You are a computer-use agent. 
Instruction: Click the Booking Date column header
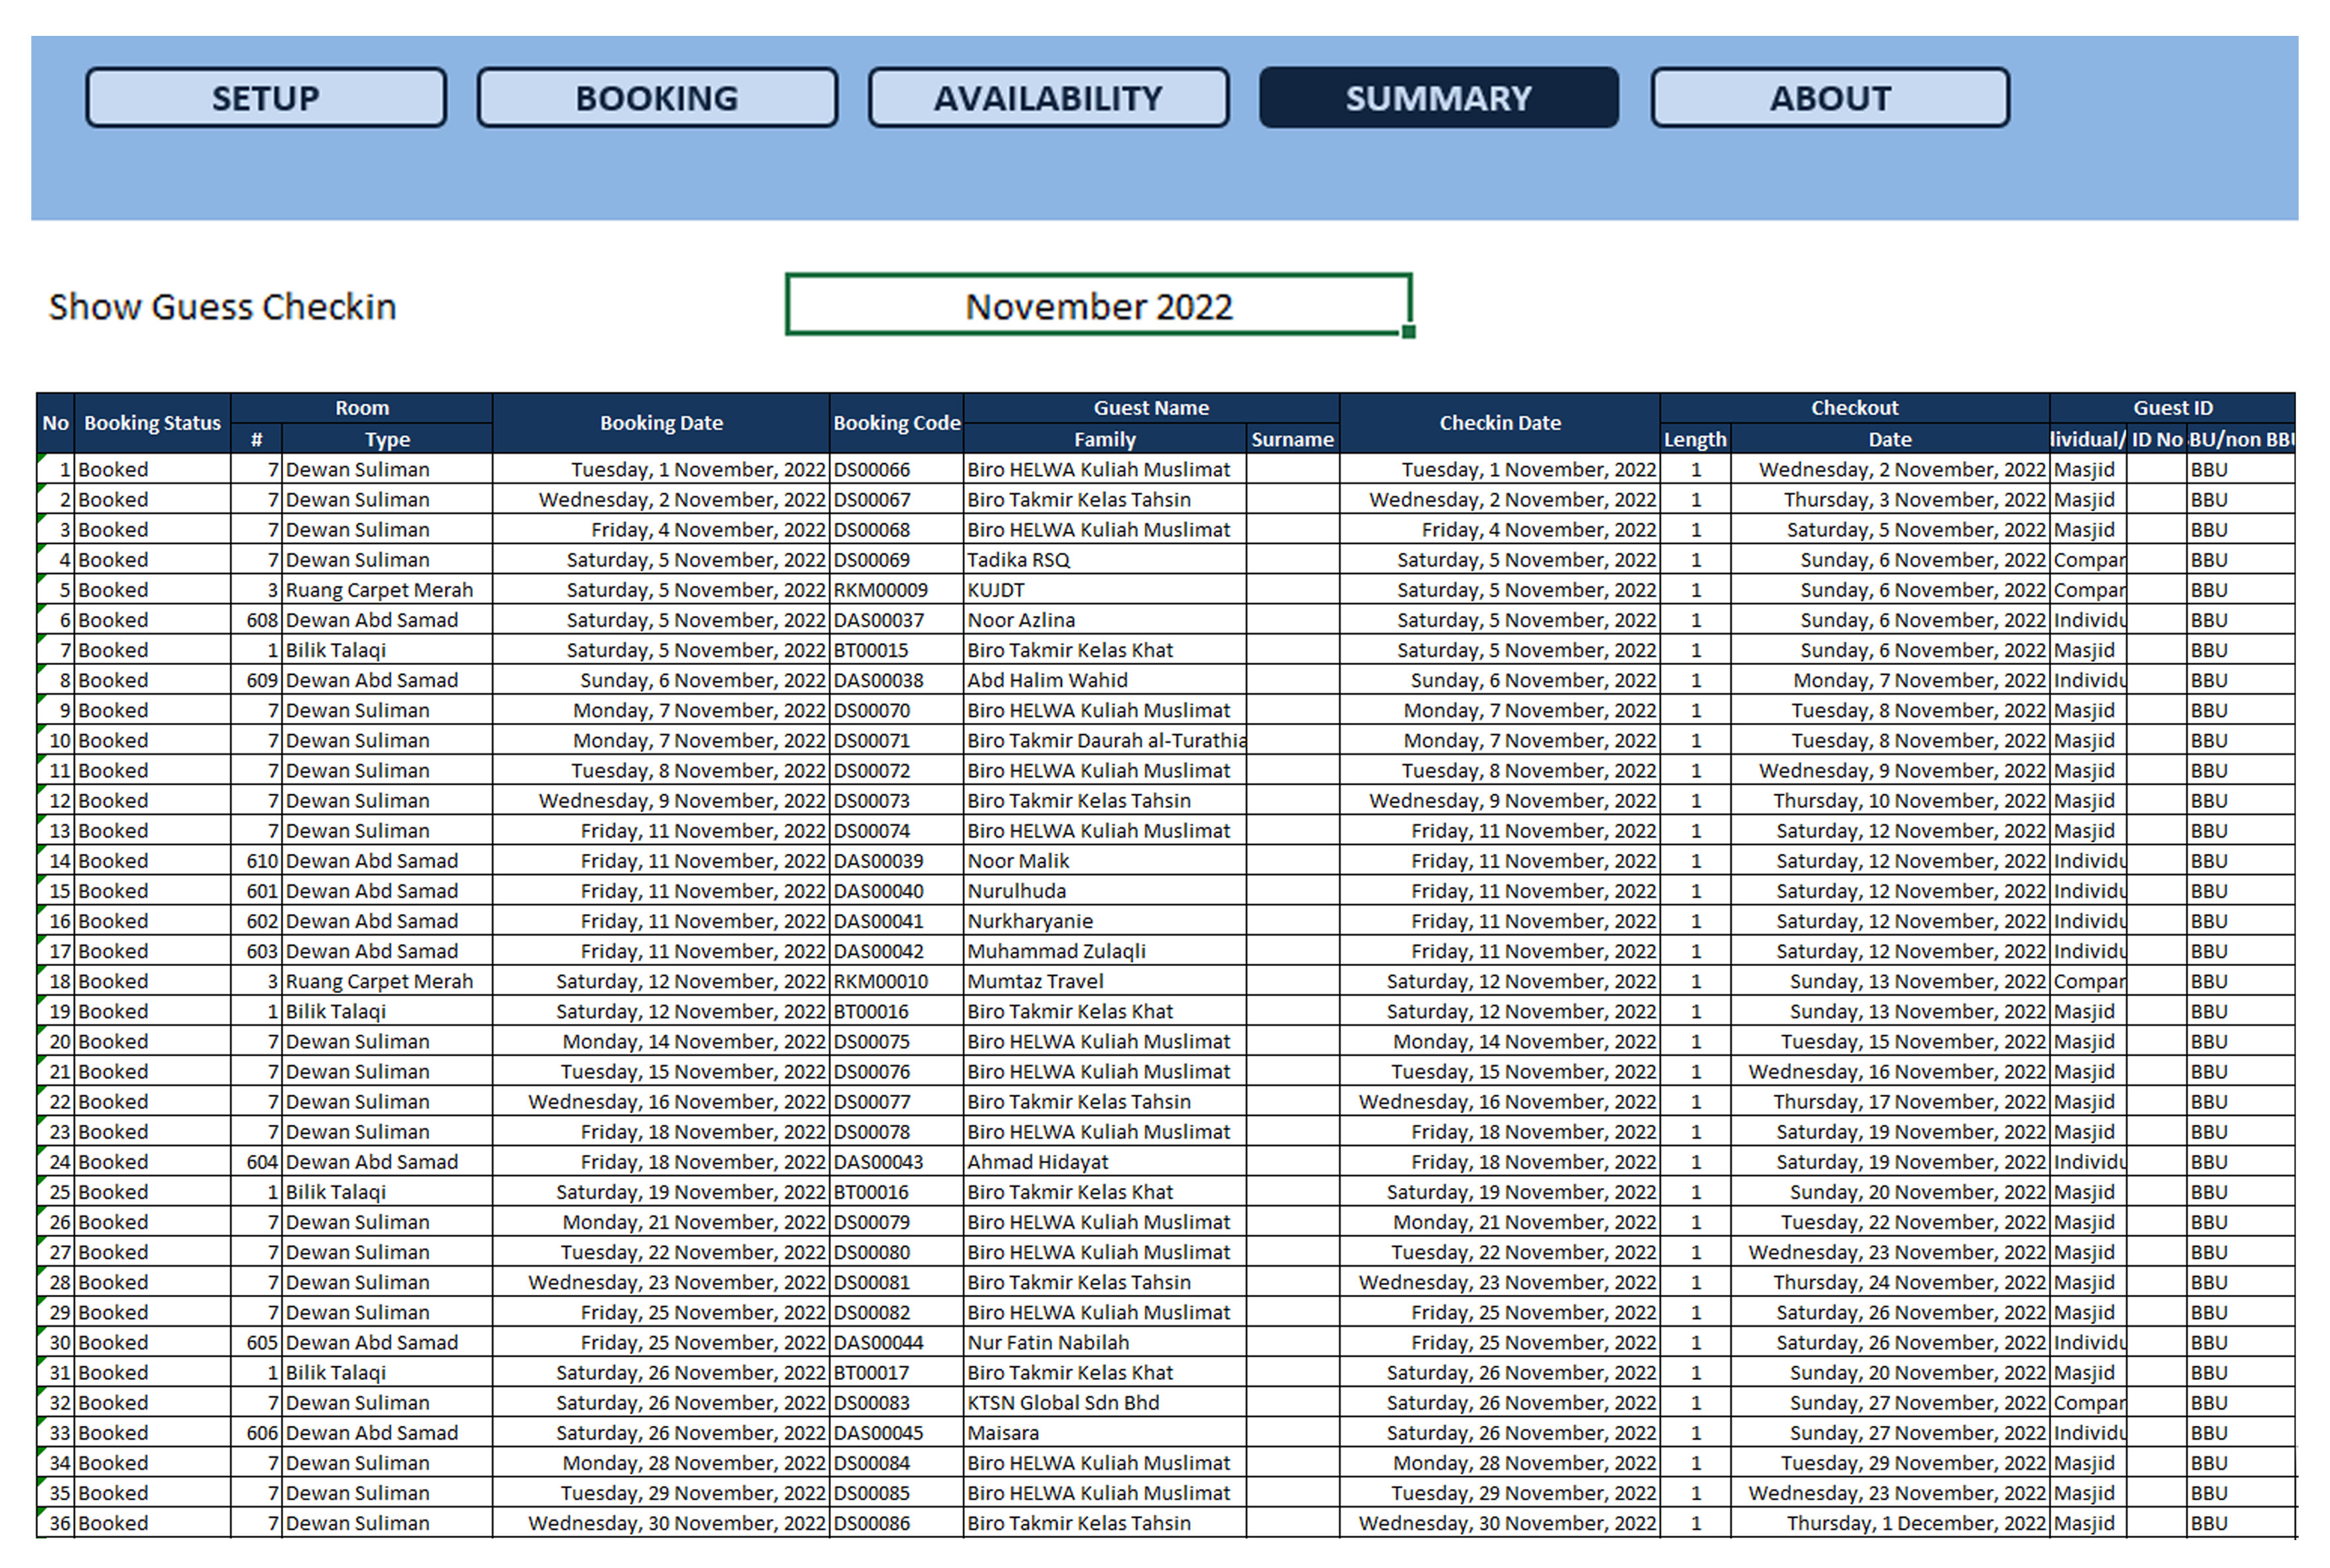[x=661, y=423]
